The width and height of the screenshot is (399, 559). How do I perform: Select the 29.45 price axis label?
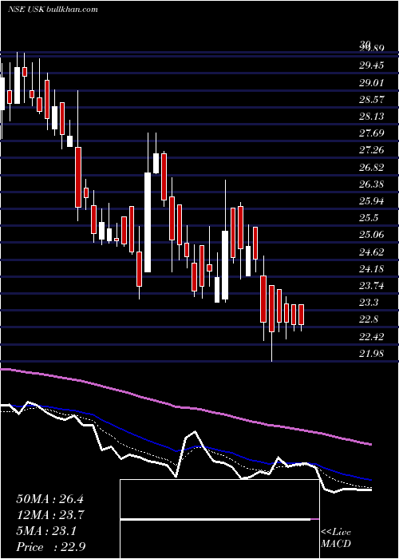tap(372, 65)
